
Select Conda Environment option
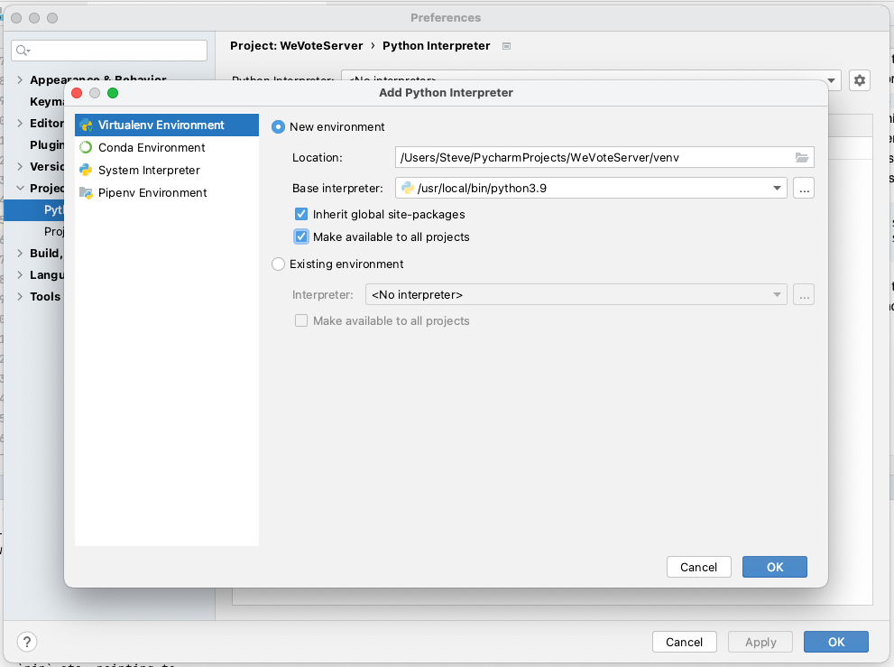coord(167,147)
